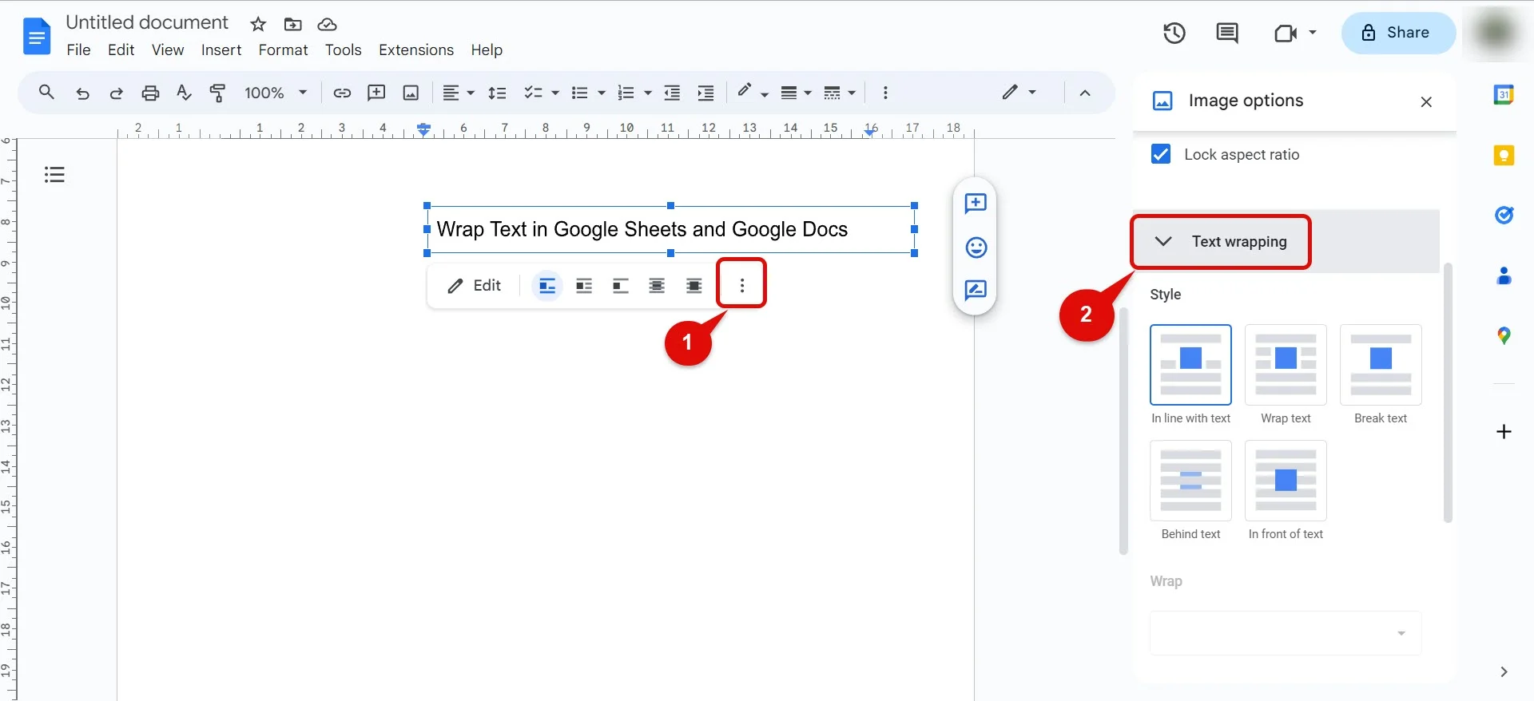Open line and paragraph spacing

click(x=497, y=93)
